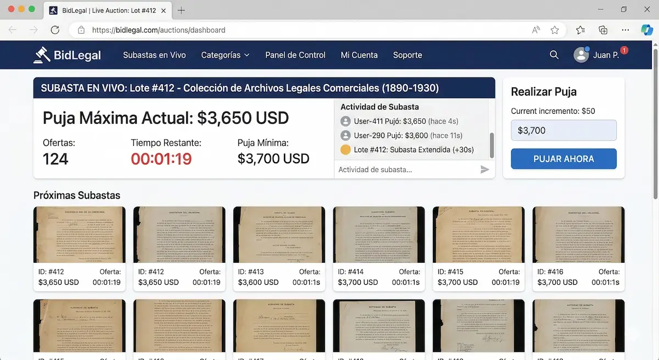Open upcoming auction thumbnail ID #413

(x=279, y=235)
